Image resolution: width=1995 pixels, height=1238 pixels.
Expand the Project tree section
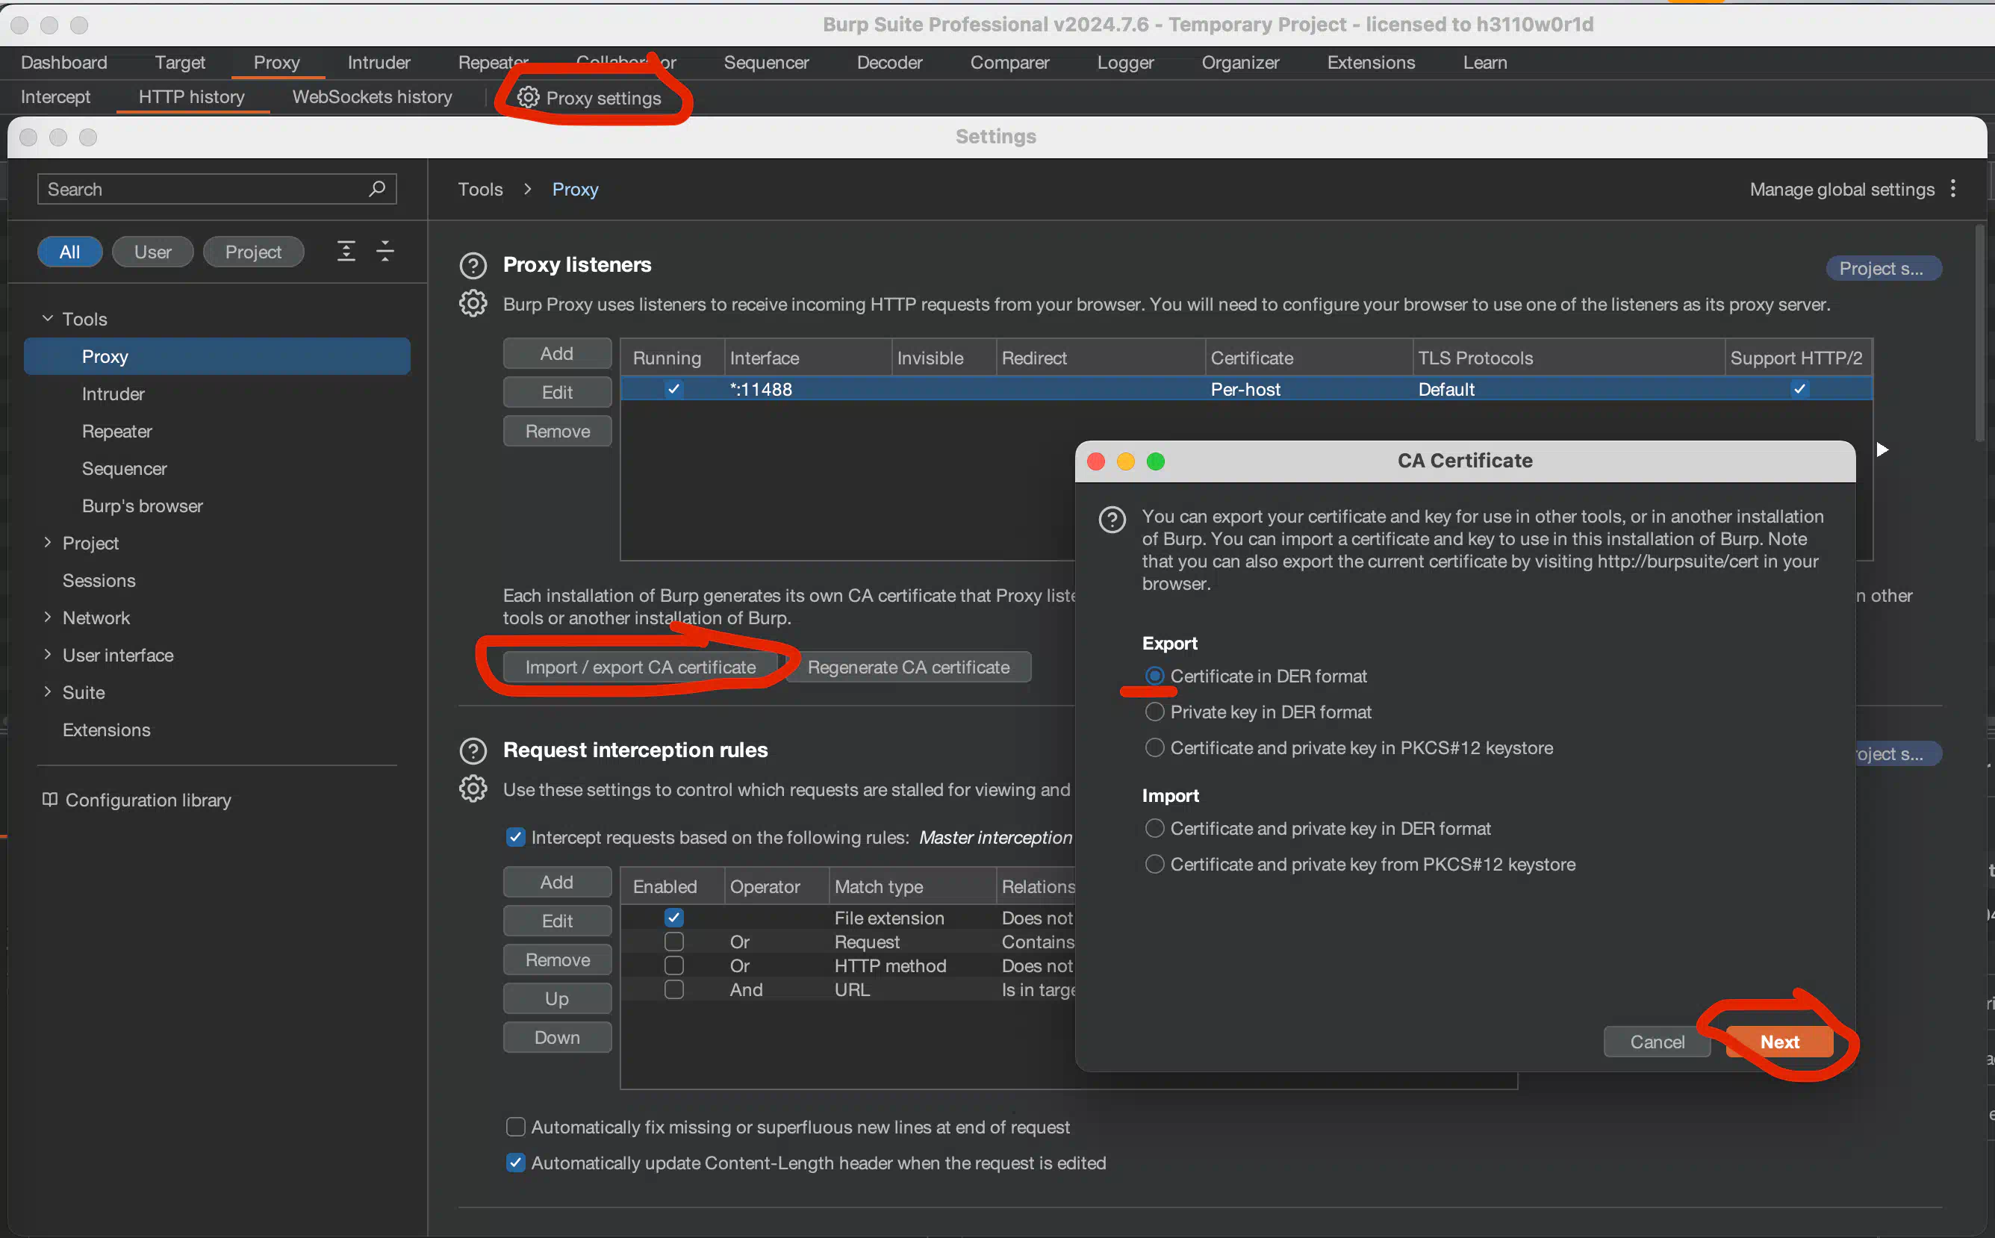(x=48, y=543)
